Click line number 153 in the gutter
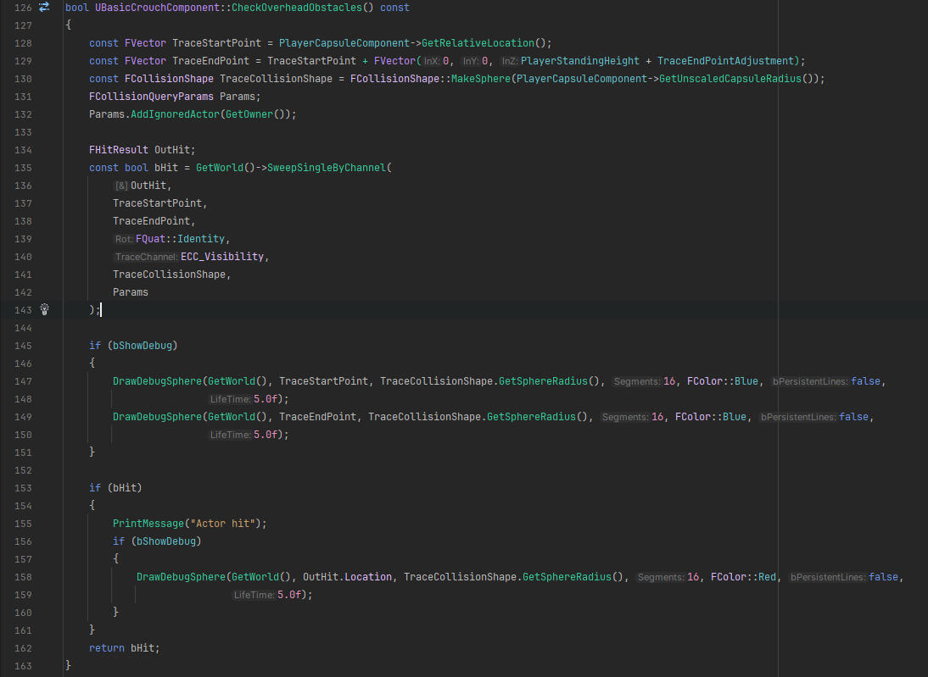Viewport: 928px width, 677px height. tap(23, 488)
